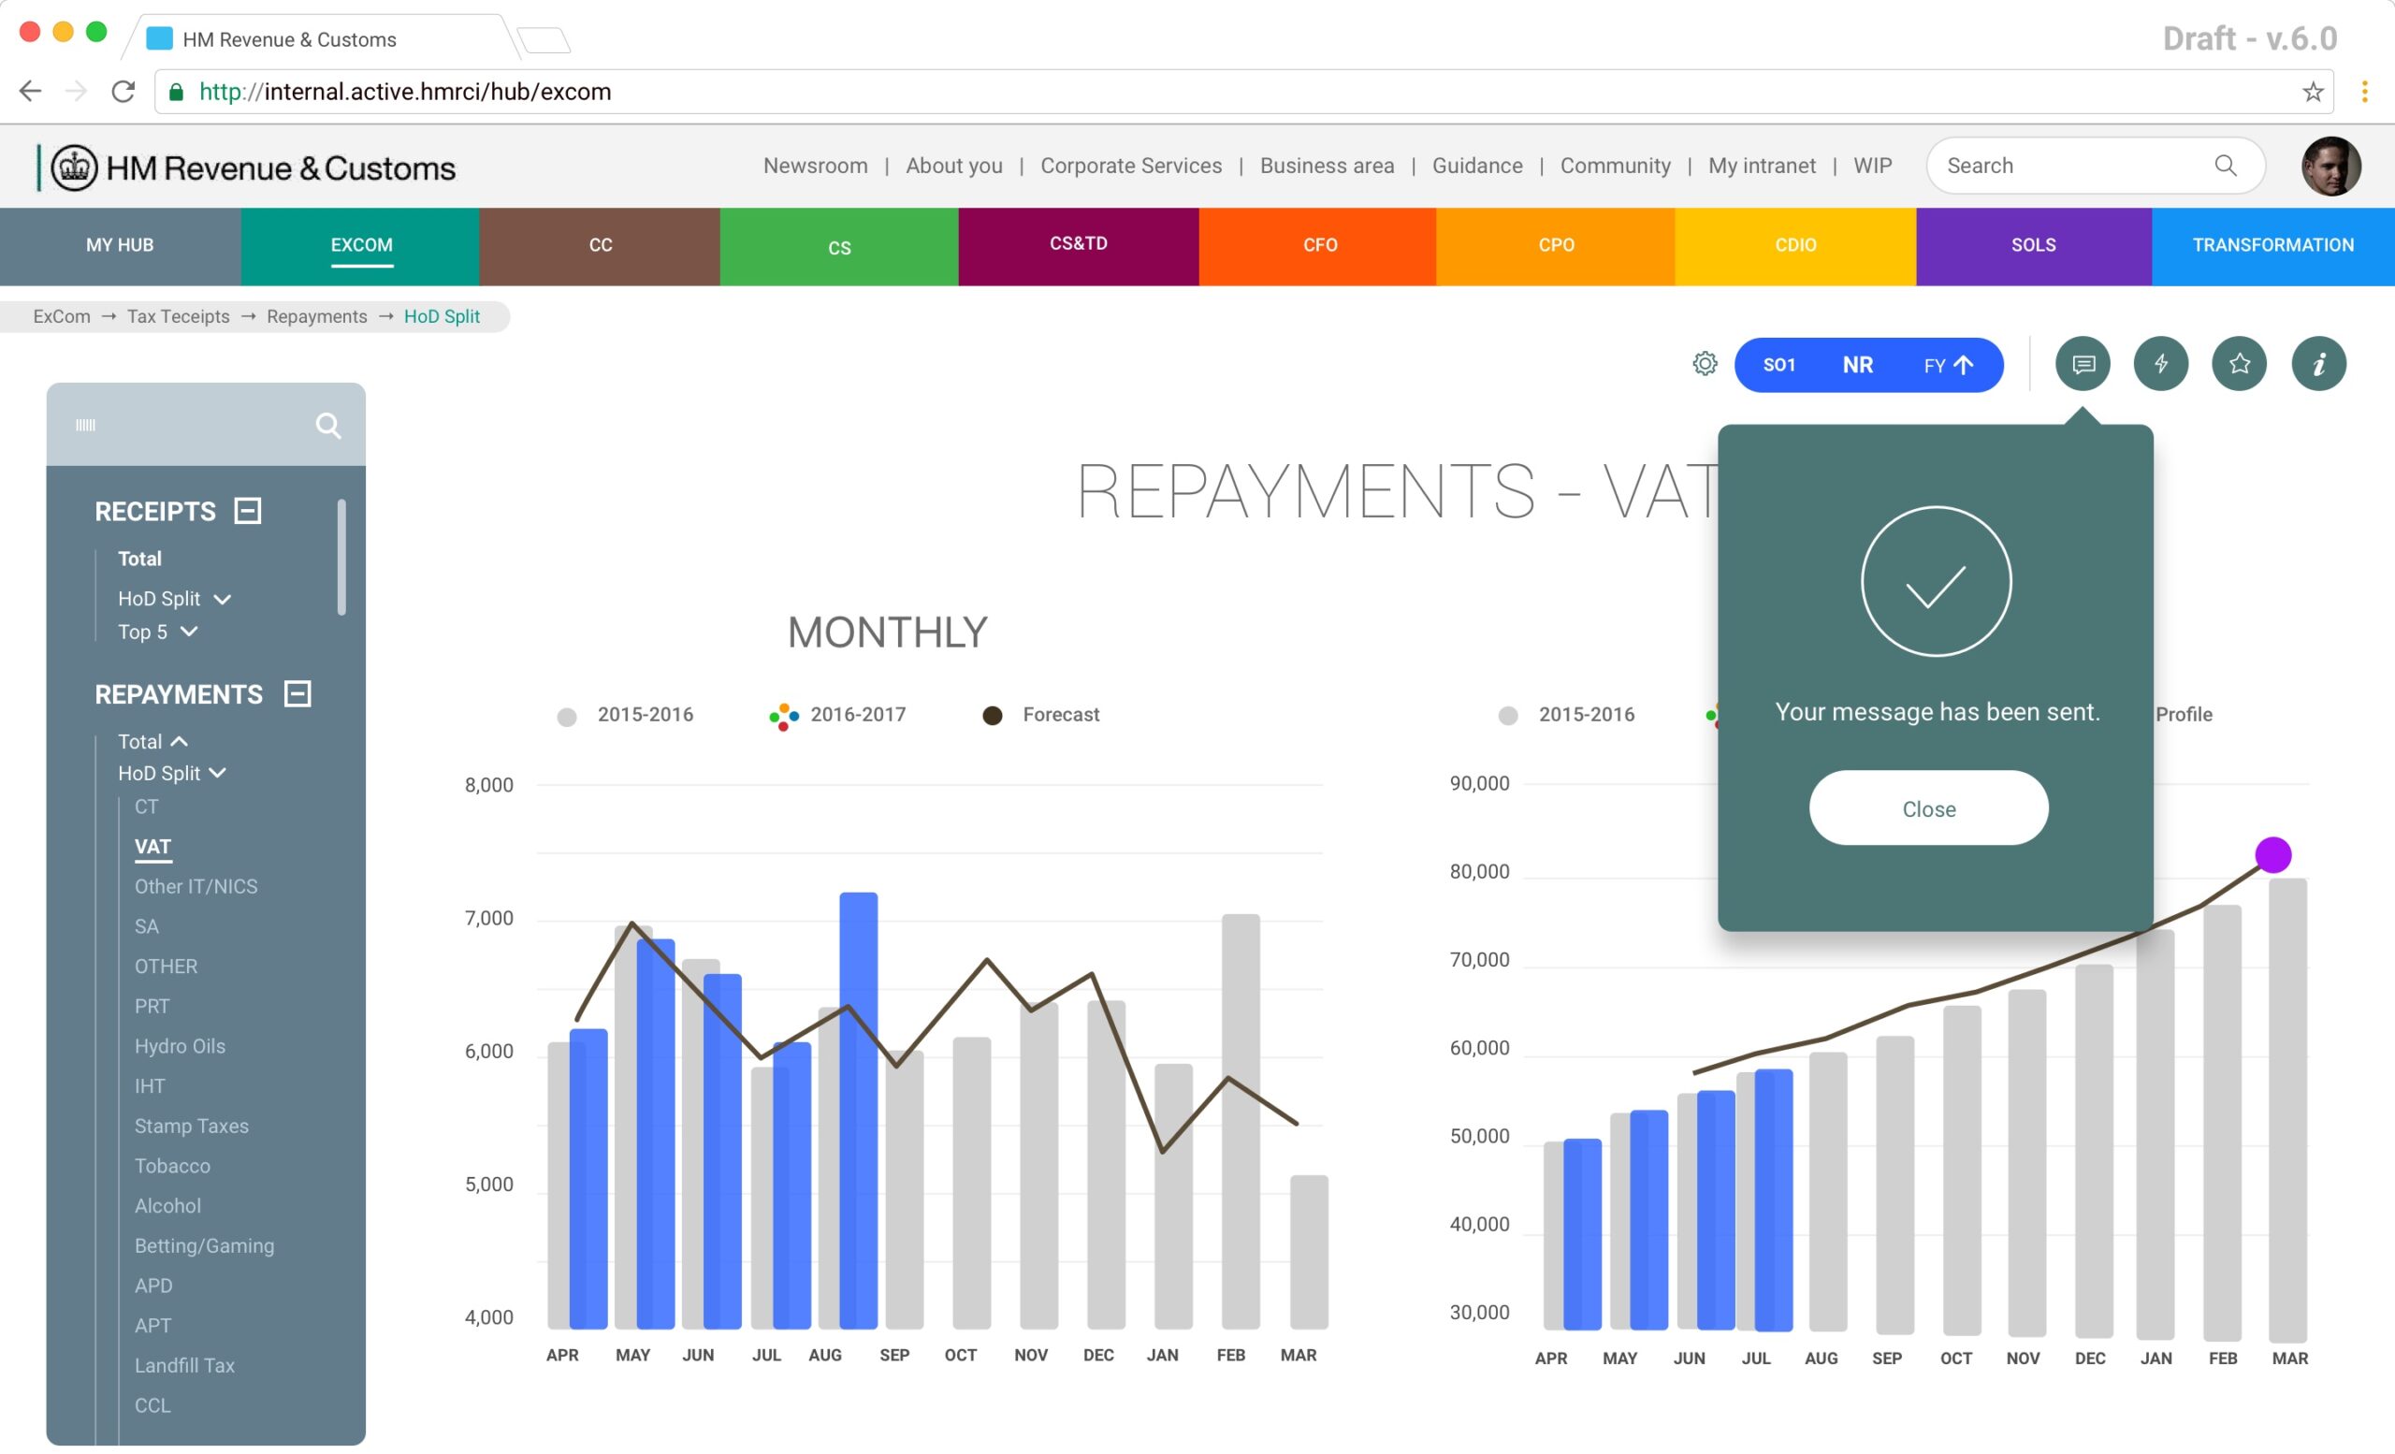The width and height of the screenshot is (2395, 1454).
Task: Click the browser address bar
Action: pos(1244,92)
